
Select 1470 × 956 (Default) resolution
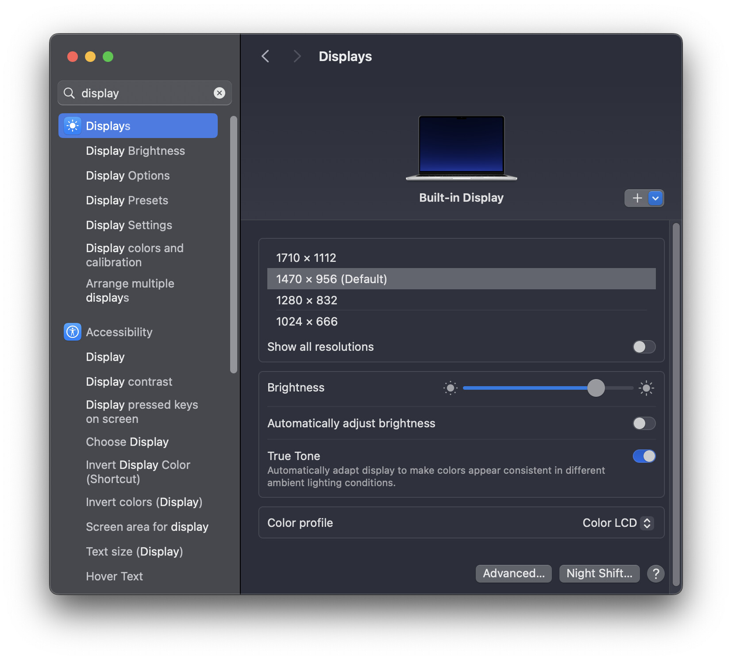(462, 279)
